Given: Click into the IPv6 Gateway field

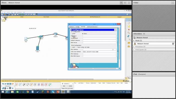Looking at the screenshot, I should pyautogui.click(x=100, y=54).
